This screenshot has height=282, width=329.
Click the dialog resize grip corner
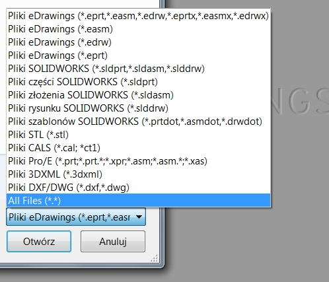[155, 258]
